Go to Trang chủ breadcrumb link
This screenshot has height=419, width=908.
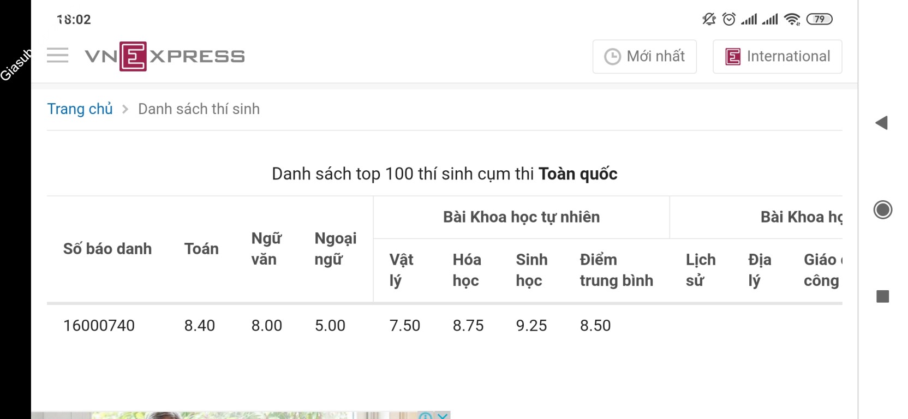(80, 109)
